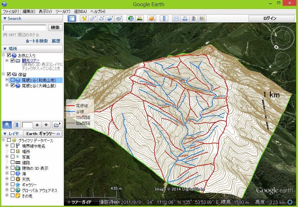Collapse the 場所 panel
Screen dimensions: 298x207
tap(5, 49)
